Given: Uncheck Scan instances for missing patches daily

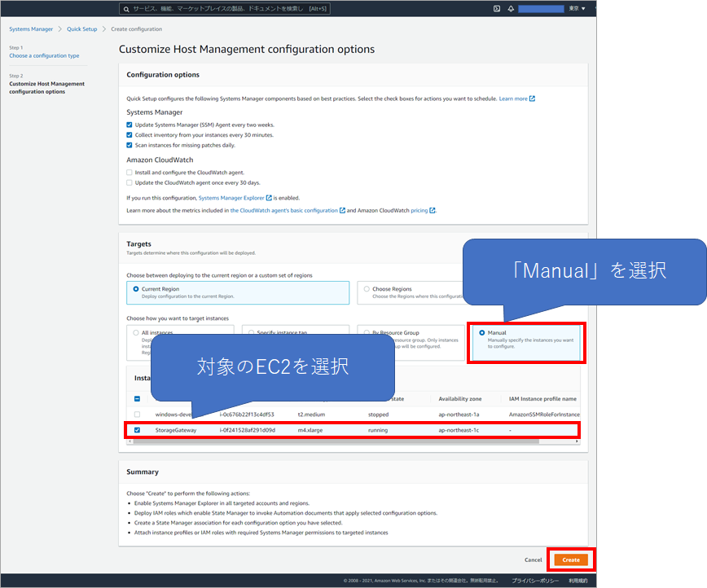Looking at the screenshot, I should pos(130,145).
